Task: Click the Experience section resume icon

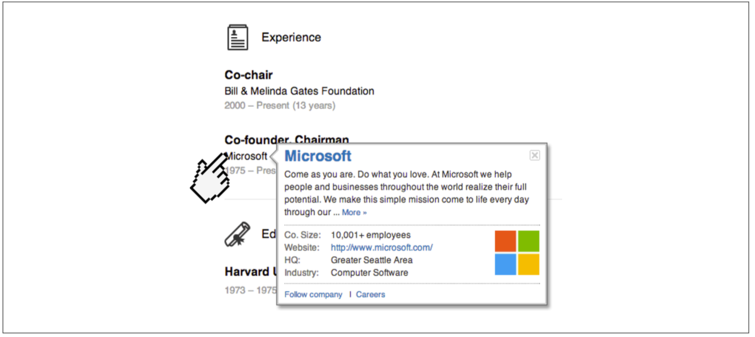Action: click(x=238, y=37)
